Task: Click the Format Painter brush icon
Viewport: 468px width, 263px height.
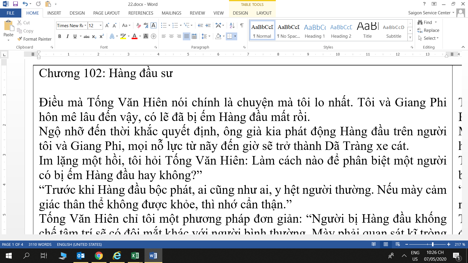Action: click(x=20, y=39)
